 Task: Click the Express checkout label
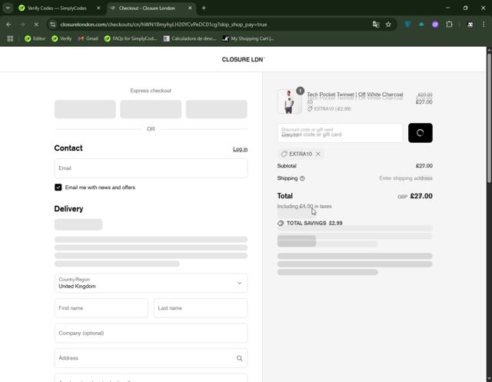click(151, 91)
